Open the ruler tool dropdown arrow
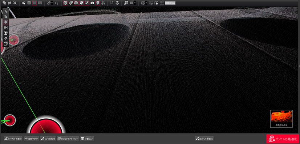The height and width of the screenshot is (144, 300). pos(52,3)
